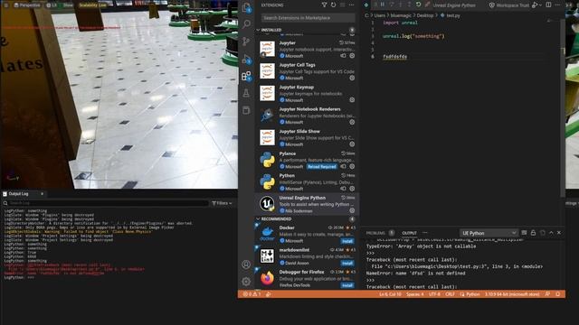Image resolution: width=579 pixels, height=325 pixels.
Task: Switch to the Problems tab
Action: (x=375, y=233)
